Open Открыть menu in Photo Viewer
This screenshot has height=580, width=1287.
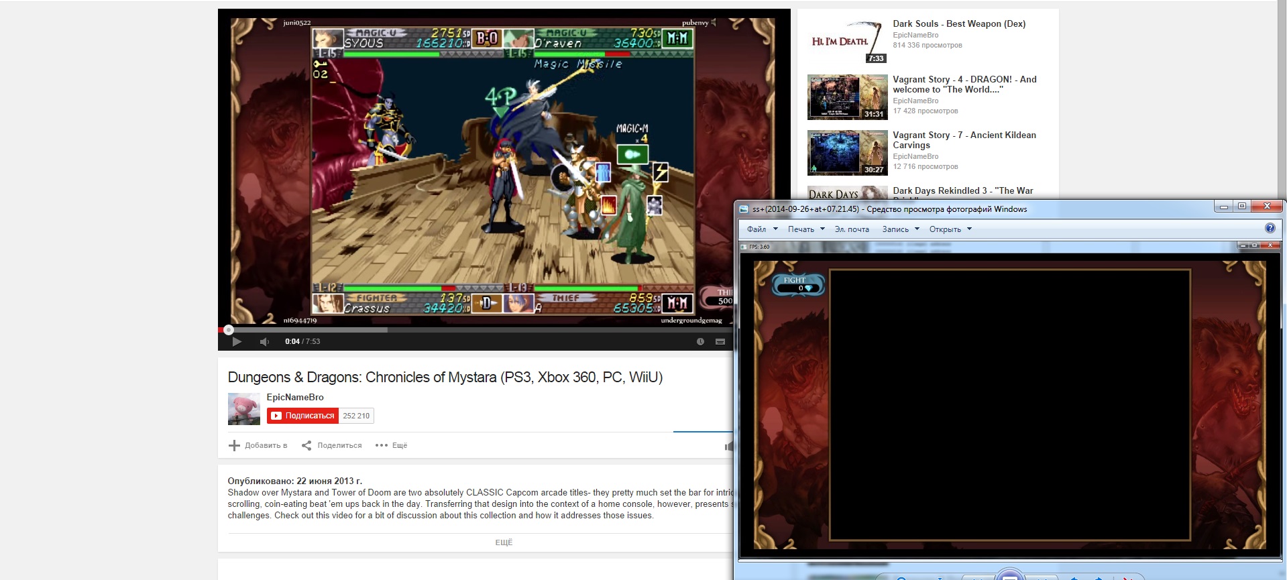click(950, 229)
